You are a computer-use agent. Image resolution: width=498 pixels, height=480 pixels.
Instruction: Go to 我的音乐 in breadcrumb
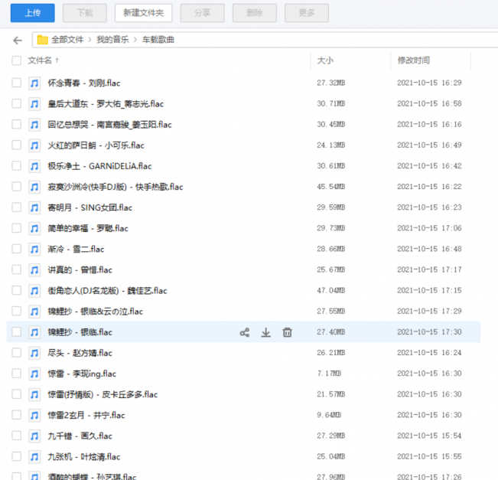[x=112, y=40]
